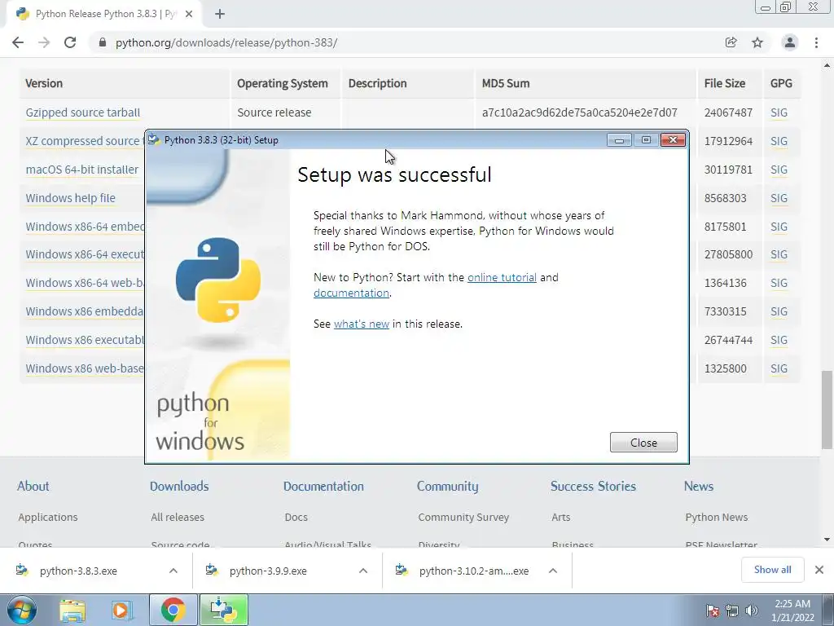Open Documentation footer section link
The image size is (834, 626).
323,486
